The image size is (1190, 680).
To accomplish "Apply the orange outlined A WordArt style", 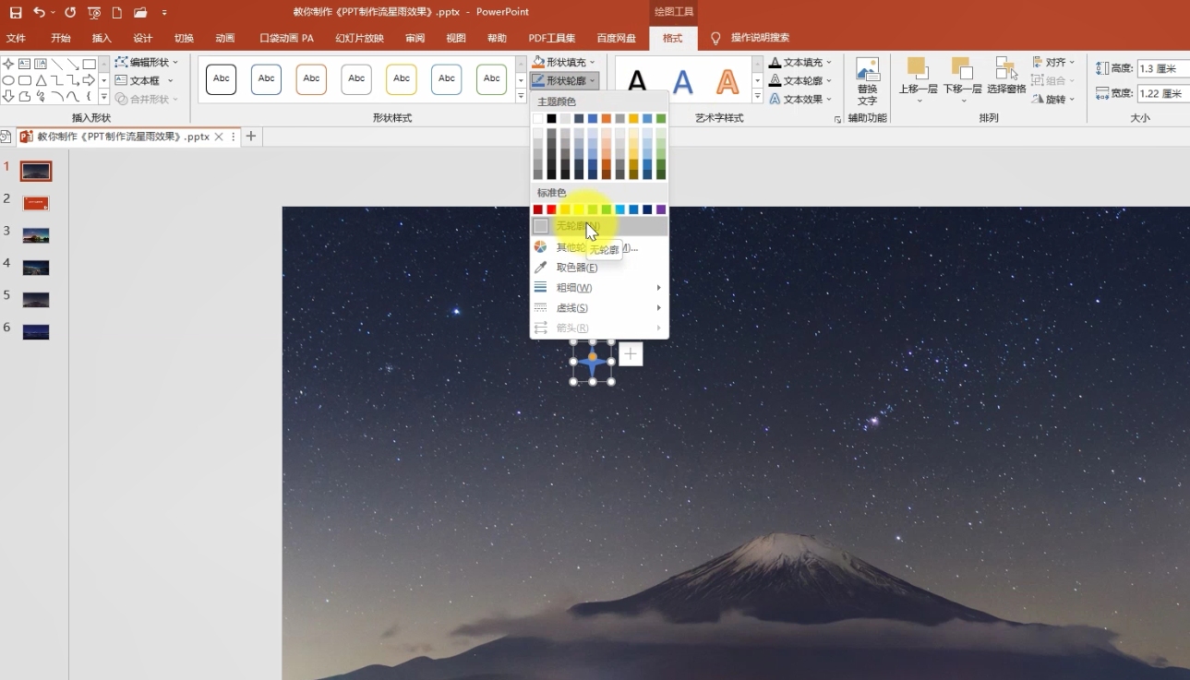I will click(727, 80).
